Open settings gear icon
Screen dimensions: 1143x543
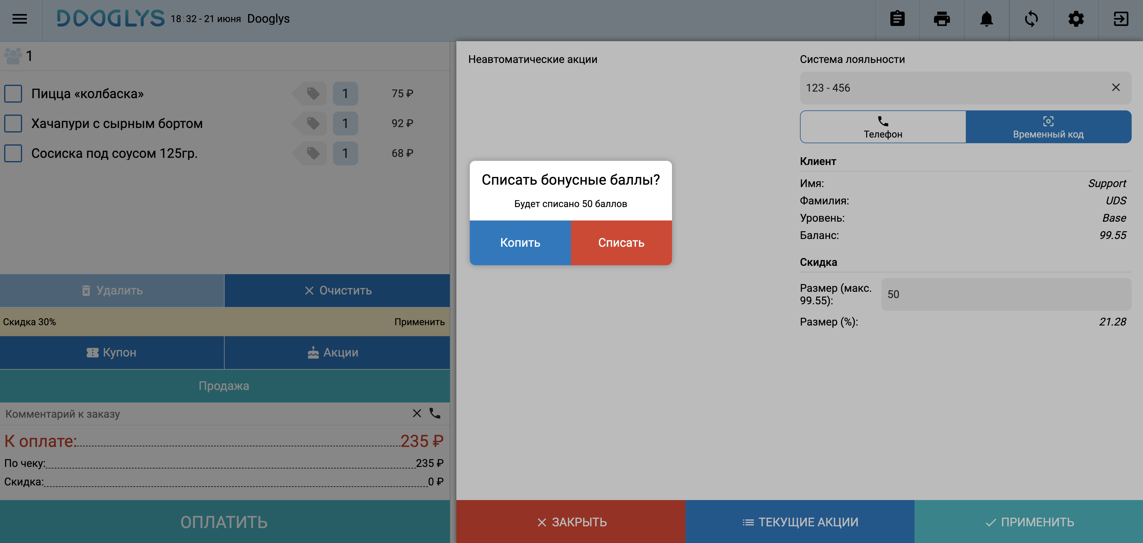tap(1076, 19)
